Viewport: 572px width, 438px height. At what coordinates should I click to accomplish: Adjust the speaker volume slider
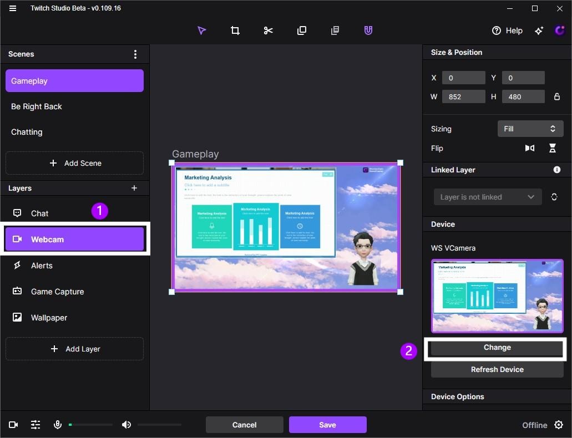pyautogui.click(x=159, y=425)
